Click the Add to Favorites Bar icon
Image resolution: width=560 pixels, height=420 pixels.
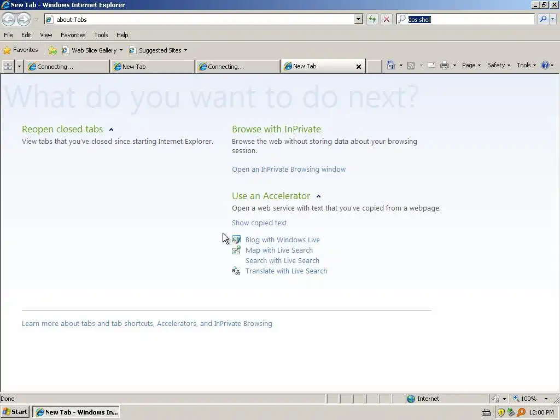coord(52,50)
